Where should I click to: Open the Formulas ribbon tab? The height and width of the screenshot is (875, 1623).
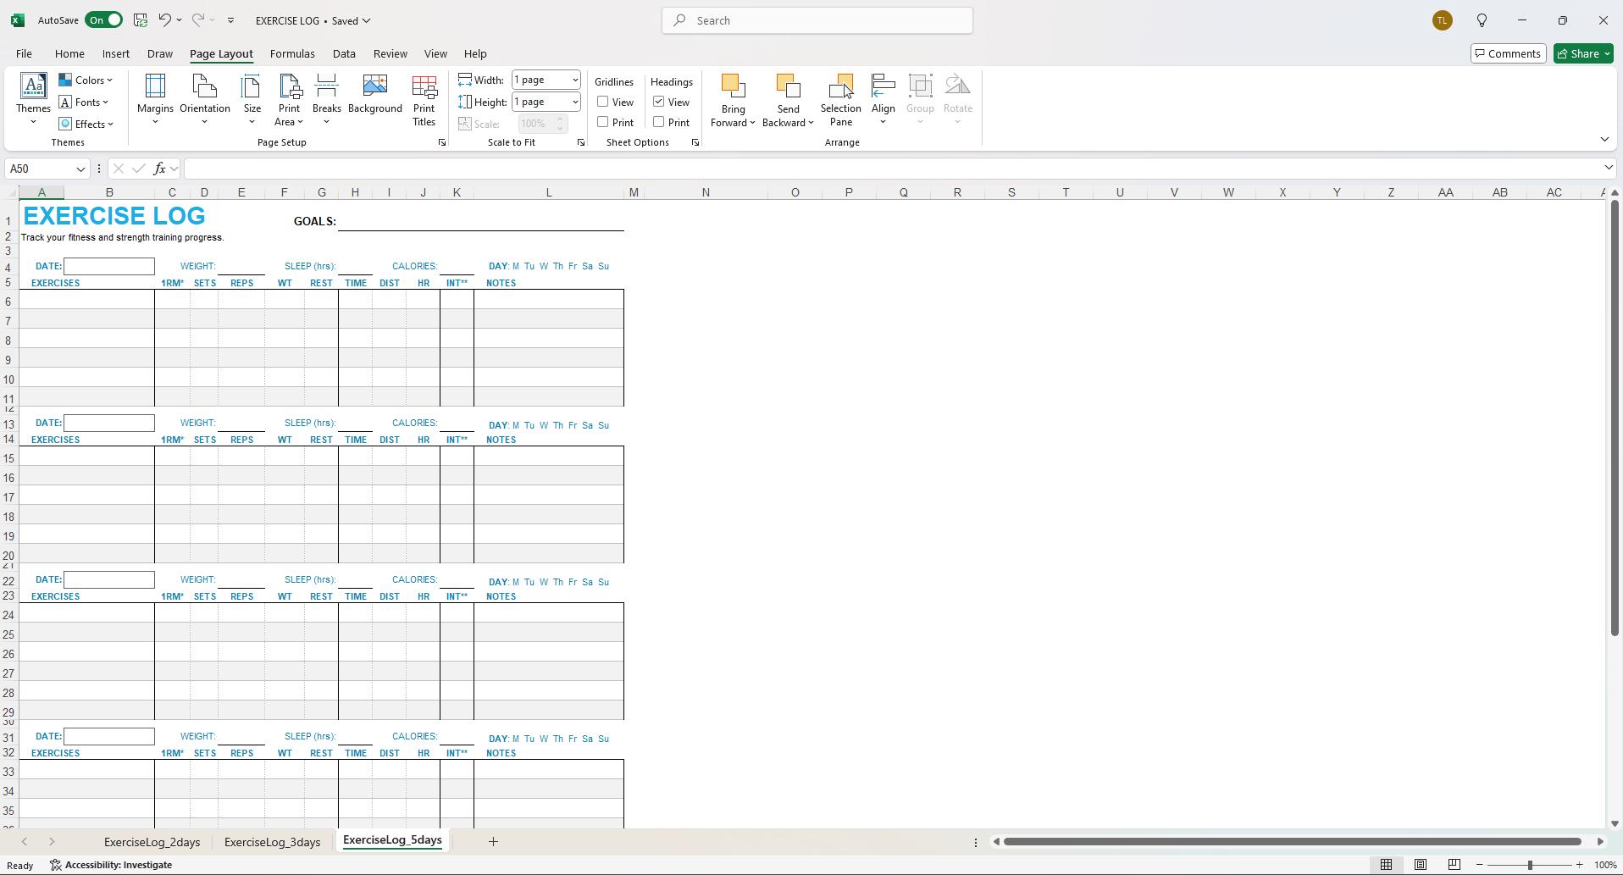(x=292, y=53)
